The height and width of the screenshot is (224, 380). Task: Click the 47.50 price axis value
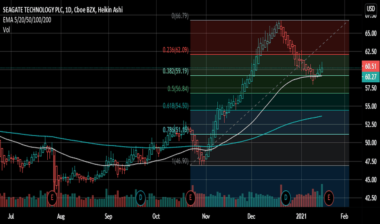coord(371,162)
